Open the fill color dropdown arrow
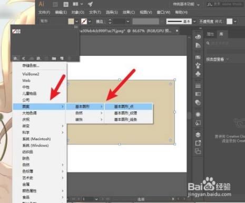 pos(77,22)
